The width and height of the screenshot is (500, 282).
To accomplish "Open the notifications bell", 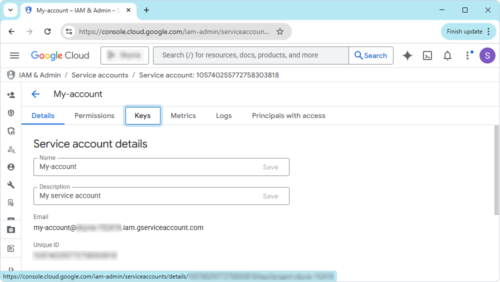I will pyautogui.click(x=447, y=55).
